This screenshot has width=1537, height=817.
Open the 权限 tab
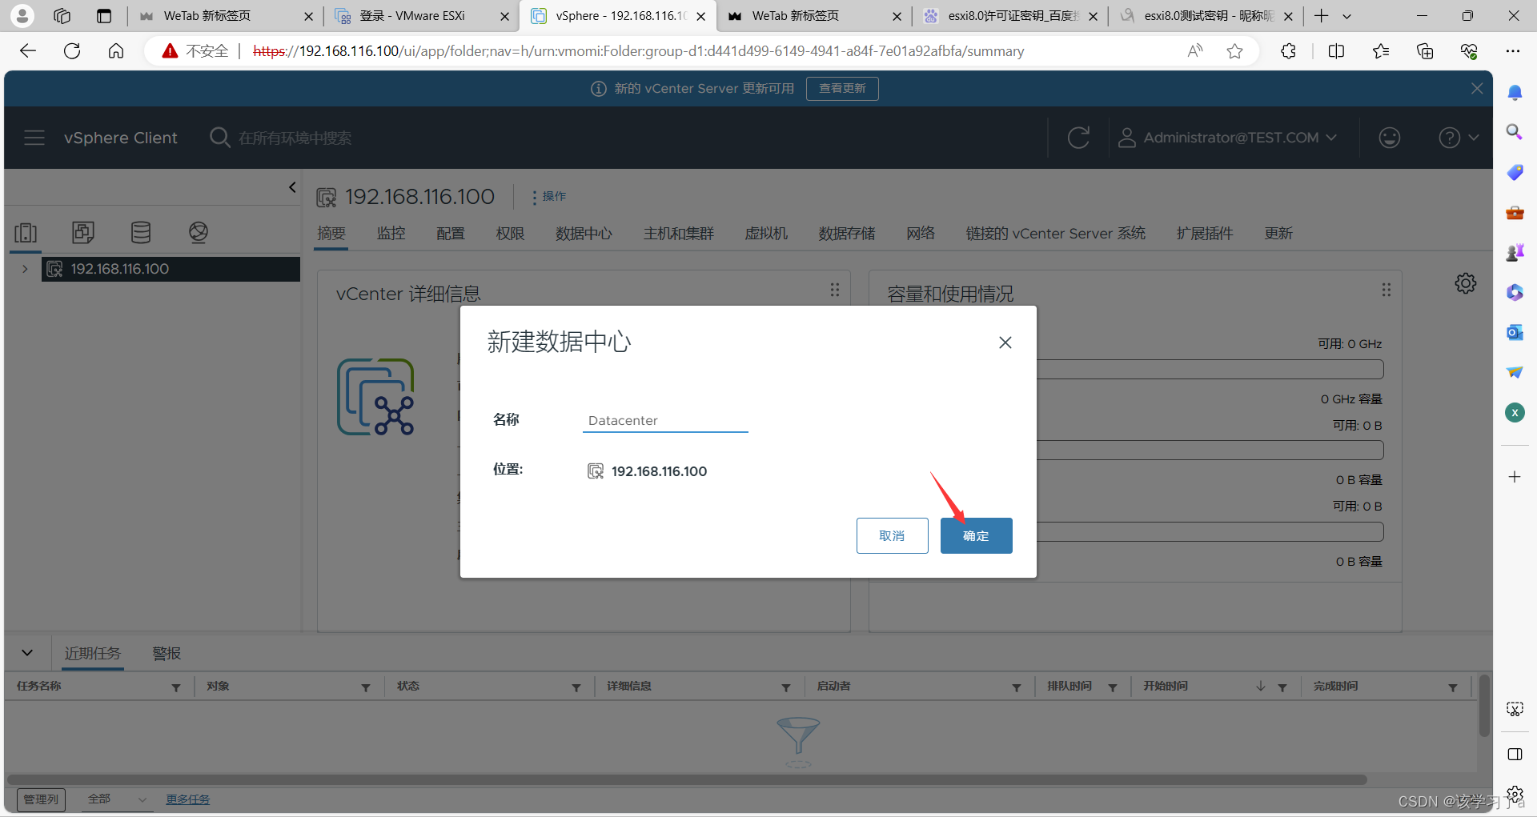click(x=510, y=234)
